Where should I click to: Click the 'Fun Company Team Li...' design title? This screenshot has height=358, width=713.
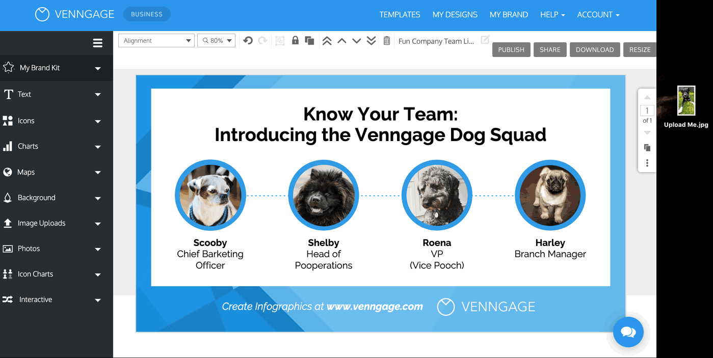point(436,41)
